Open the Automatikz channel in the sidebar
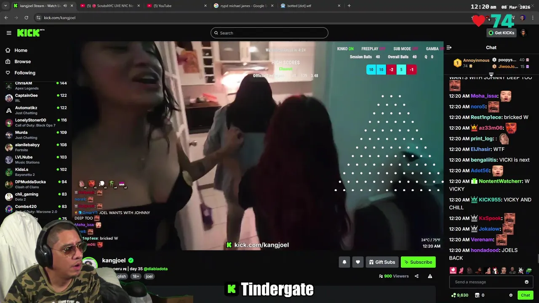Image resolution: width=539 pixels, height=303 pixels. coord(36,110)
